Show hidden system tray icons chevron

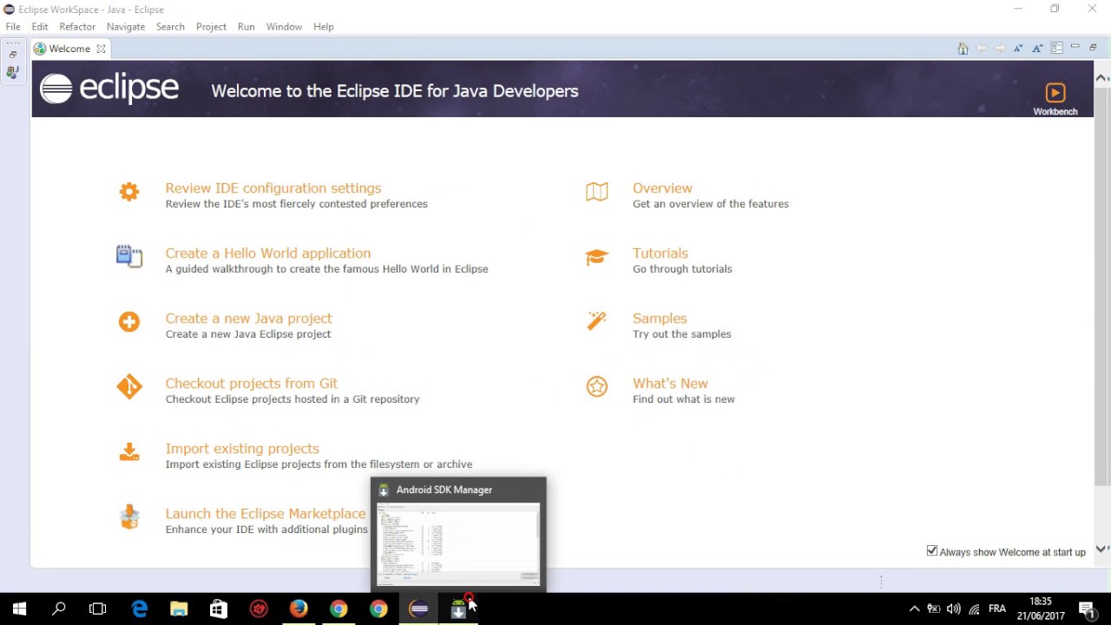[x=914, y=609]
